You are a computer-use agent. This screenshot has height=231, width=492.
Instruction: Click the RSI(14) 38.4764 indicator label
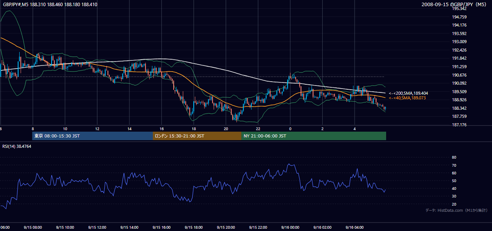click(x=17, y=146)
